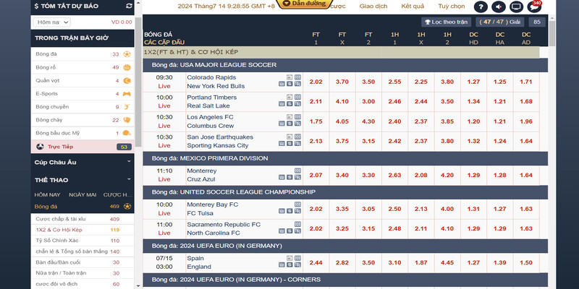Screen dimensions: 579x289
Task: Click the 85 button in header
Action: 537,22
